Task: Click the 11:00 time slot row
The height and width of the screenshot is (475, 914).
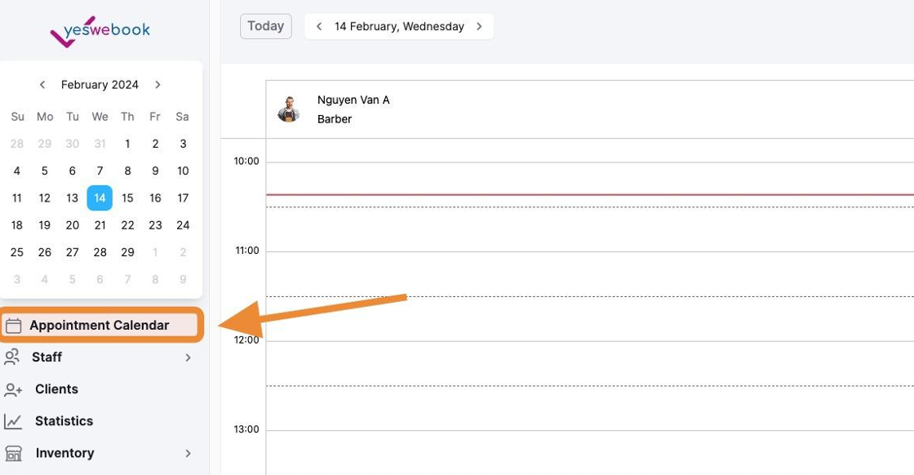Action: coord(588,273)
